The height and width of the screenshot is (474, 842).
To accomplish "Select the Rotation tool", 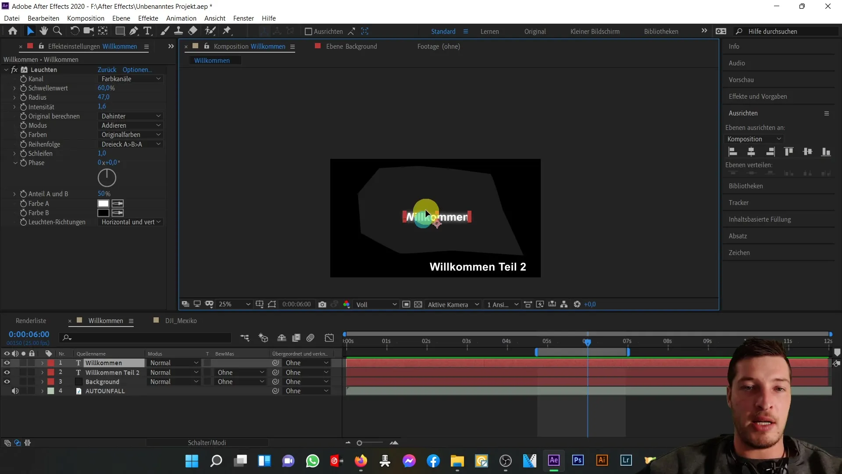I will pos(75,31).
